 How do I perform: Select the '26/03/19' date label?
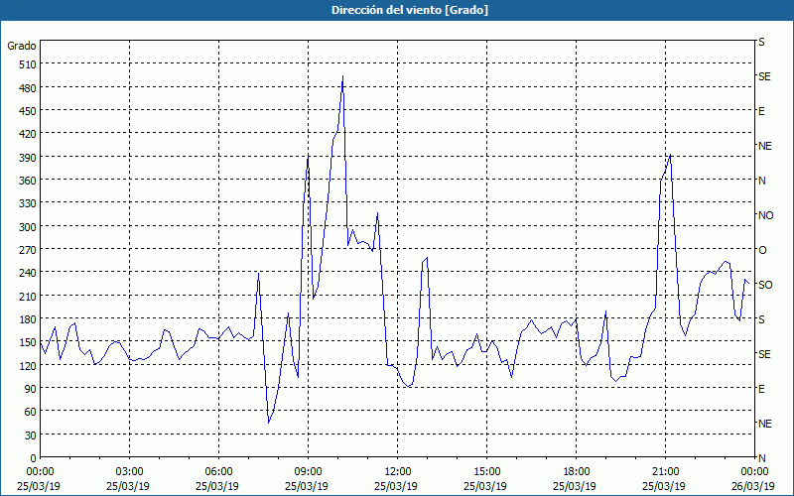pos(753,486)
